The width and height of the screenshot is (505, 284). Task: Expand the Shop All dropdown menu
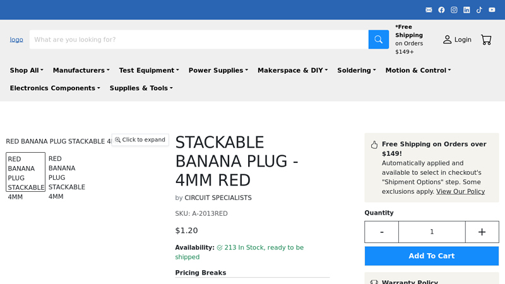[27, 71]
